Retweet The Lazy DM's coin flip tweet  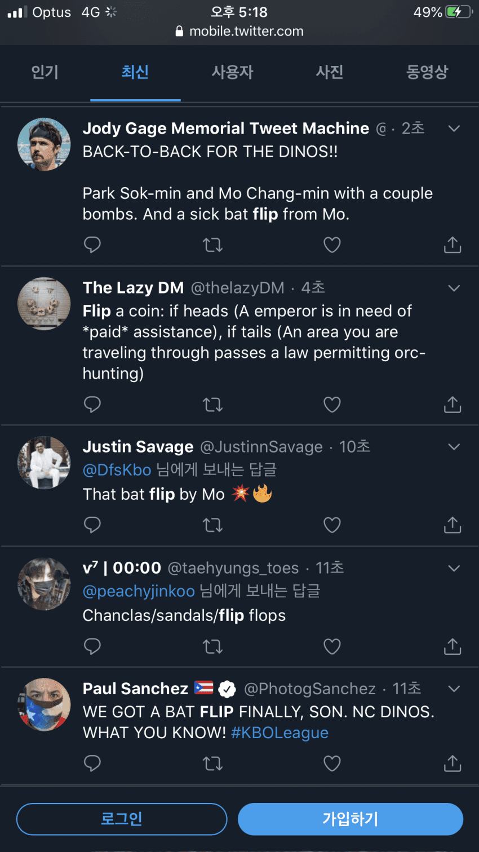coord(212,404)
